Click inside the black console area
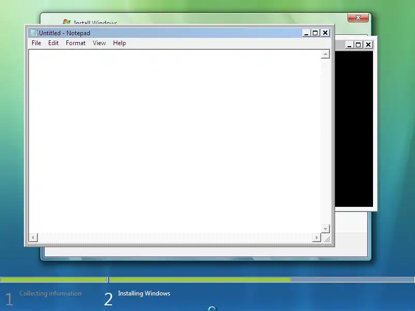The width and height of the screenshot is (415, 311). (x=354, y=129)
